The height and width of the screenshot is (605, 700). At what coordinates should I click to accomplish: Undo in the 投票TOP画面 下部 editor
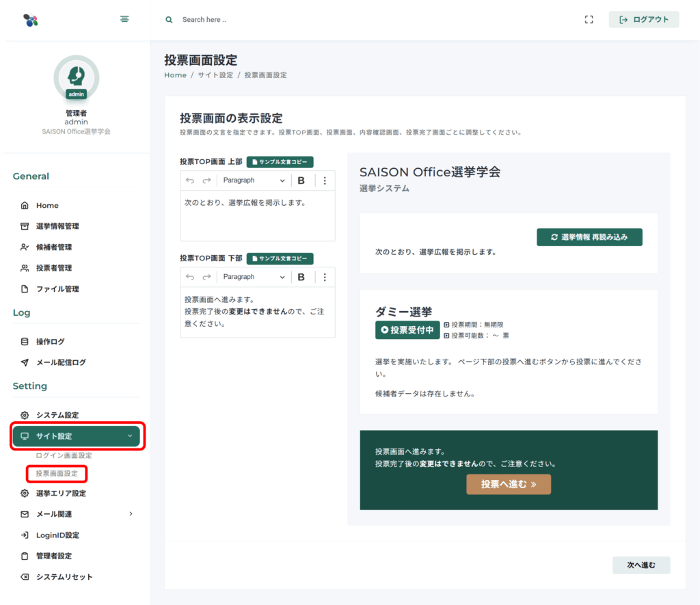point(190,278)
